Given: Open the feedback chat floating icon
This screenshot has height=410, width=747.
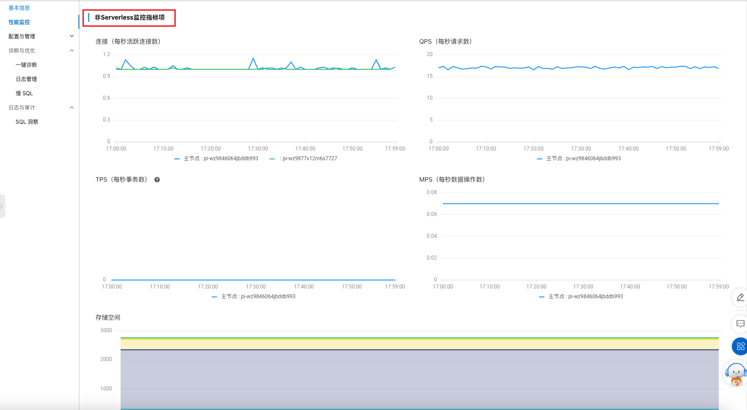Looking at the screenshot, I should point(740,324).
